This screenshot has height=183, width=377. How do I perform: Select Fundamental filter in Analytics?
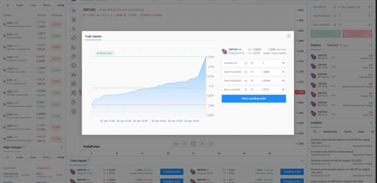tap(330, 132)
